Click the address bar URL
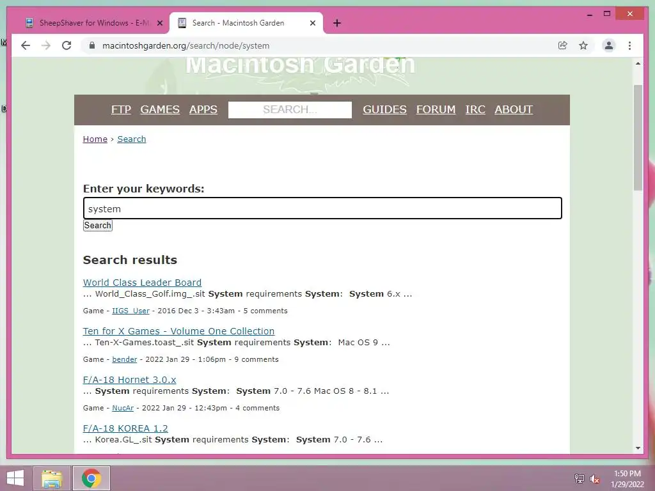The image size is (655, 491). [x=185, y=46]
